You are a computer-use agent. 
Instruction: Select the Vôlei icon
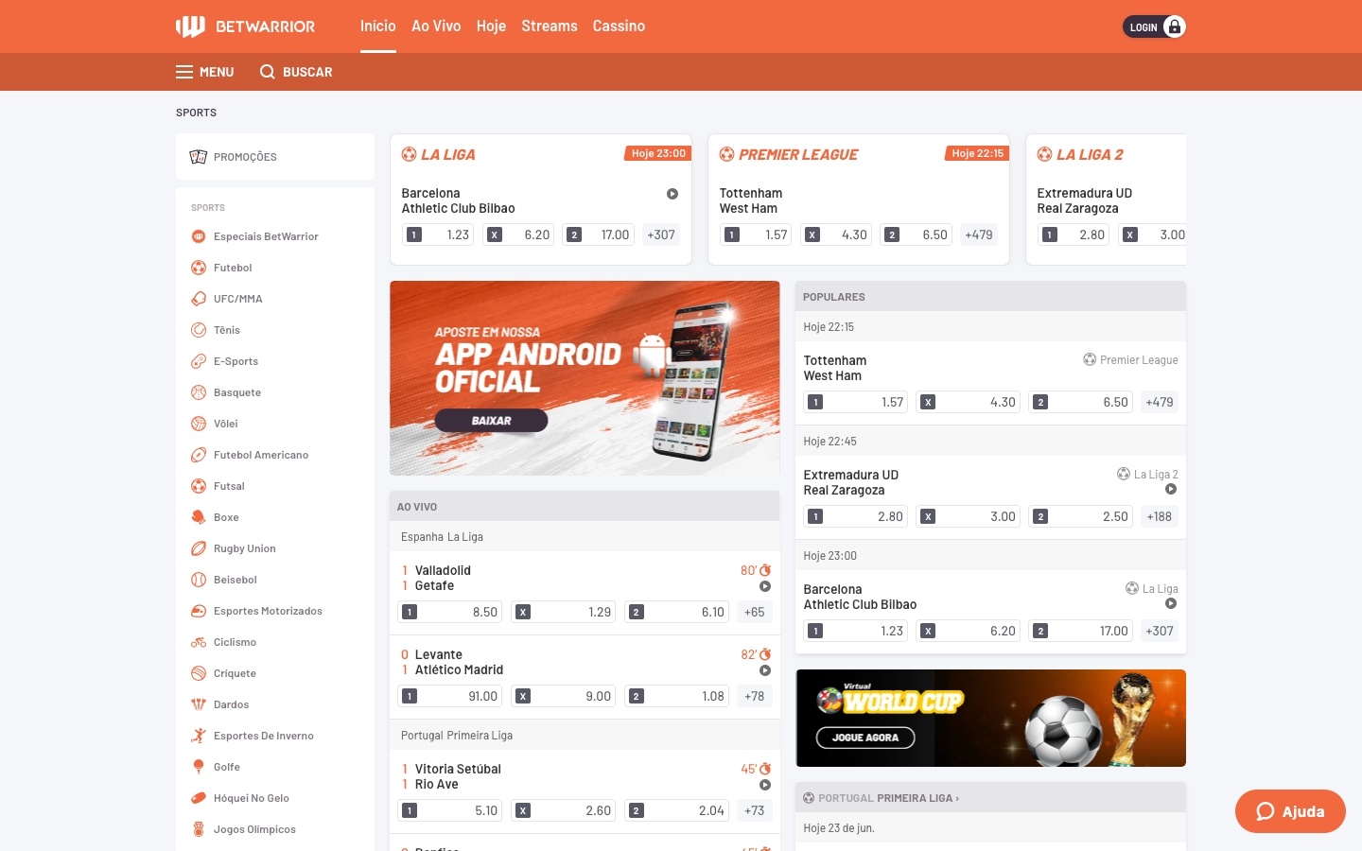(x=199, y=424)
